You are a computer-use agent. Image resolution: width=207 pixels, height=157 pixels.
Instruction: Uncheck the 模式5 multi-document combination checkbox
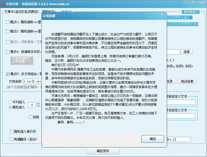coord(8,74)
